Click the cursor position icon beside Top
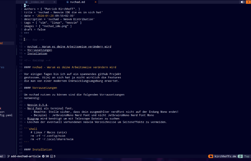 coord(240,156)
